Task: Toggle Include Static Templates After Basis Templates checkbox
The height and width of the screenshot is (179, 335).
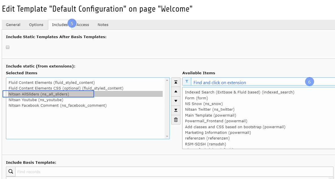Action: (8, 47)
